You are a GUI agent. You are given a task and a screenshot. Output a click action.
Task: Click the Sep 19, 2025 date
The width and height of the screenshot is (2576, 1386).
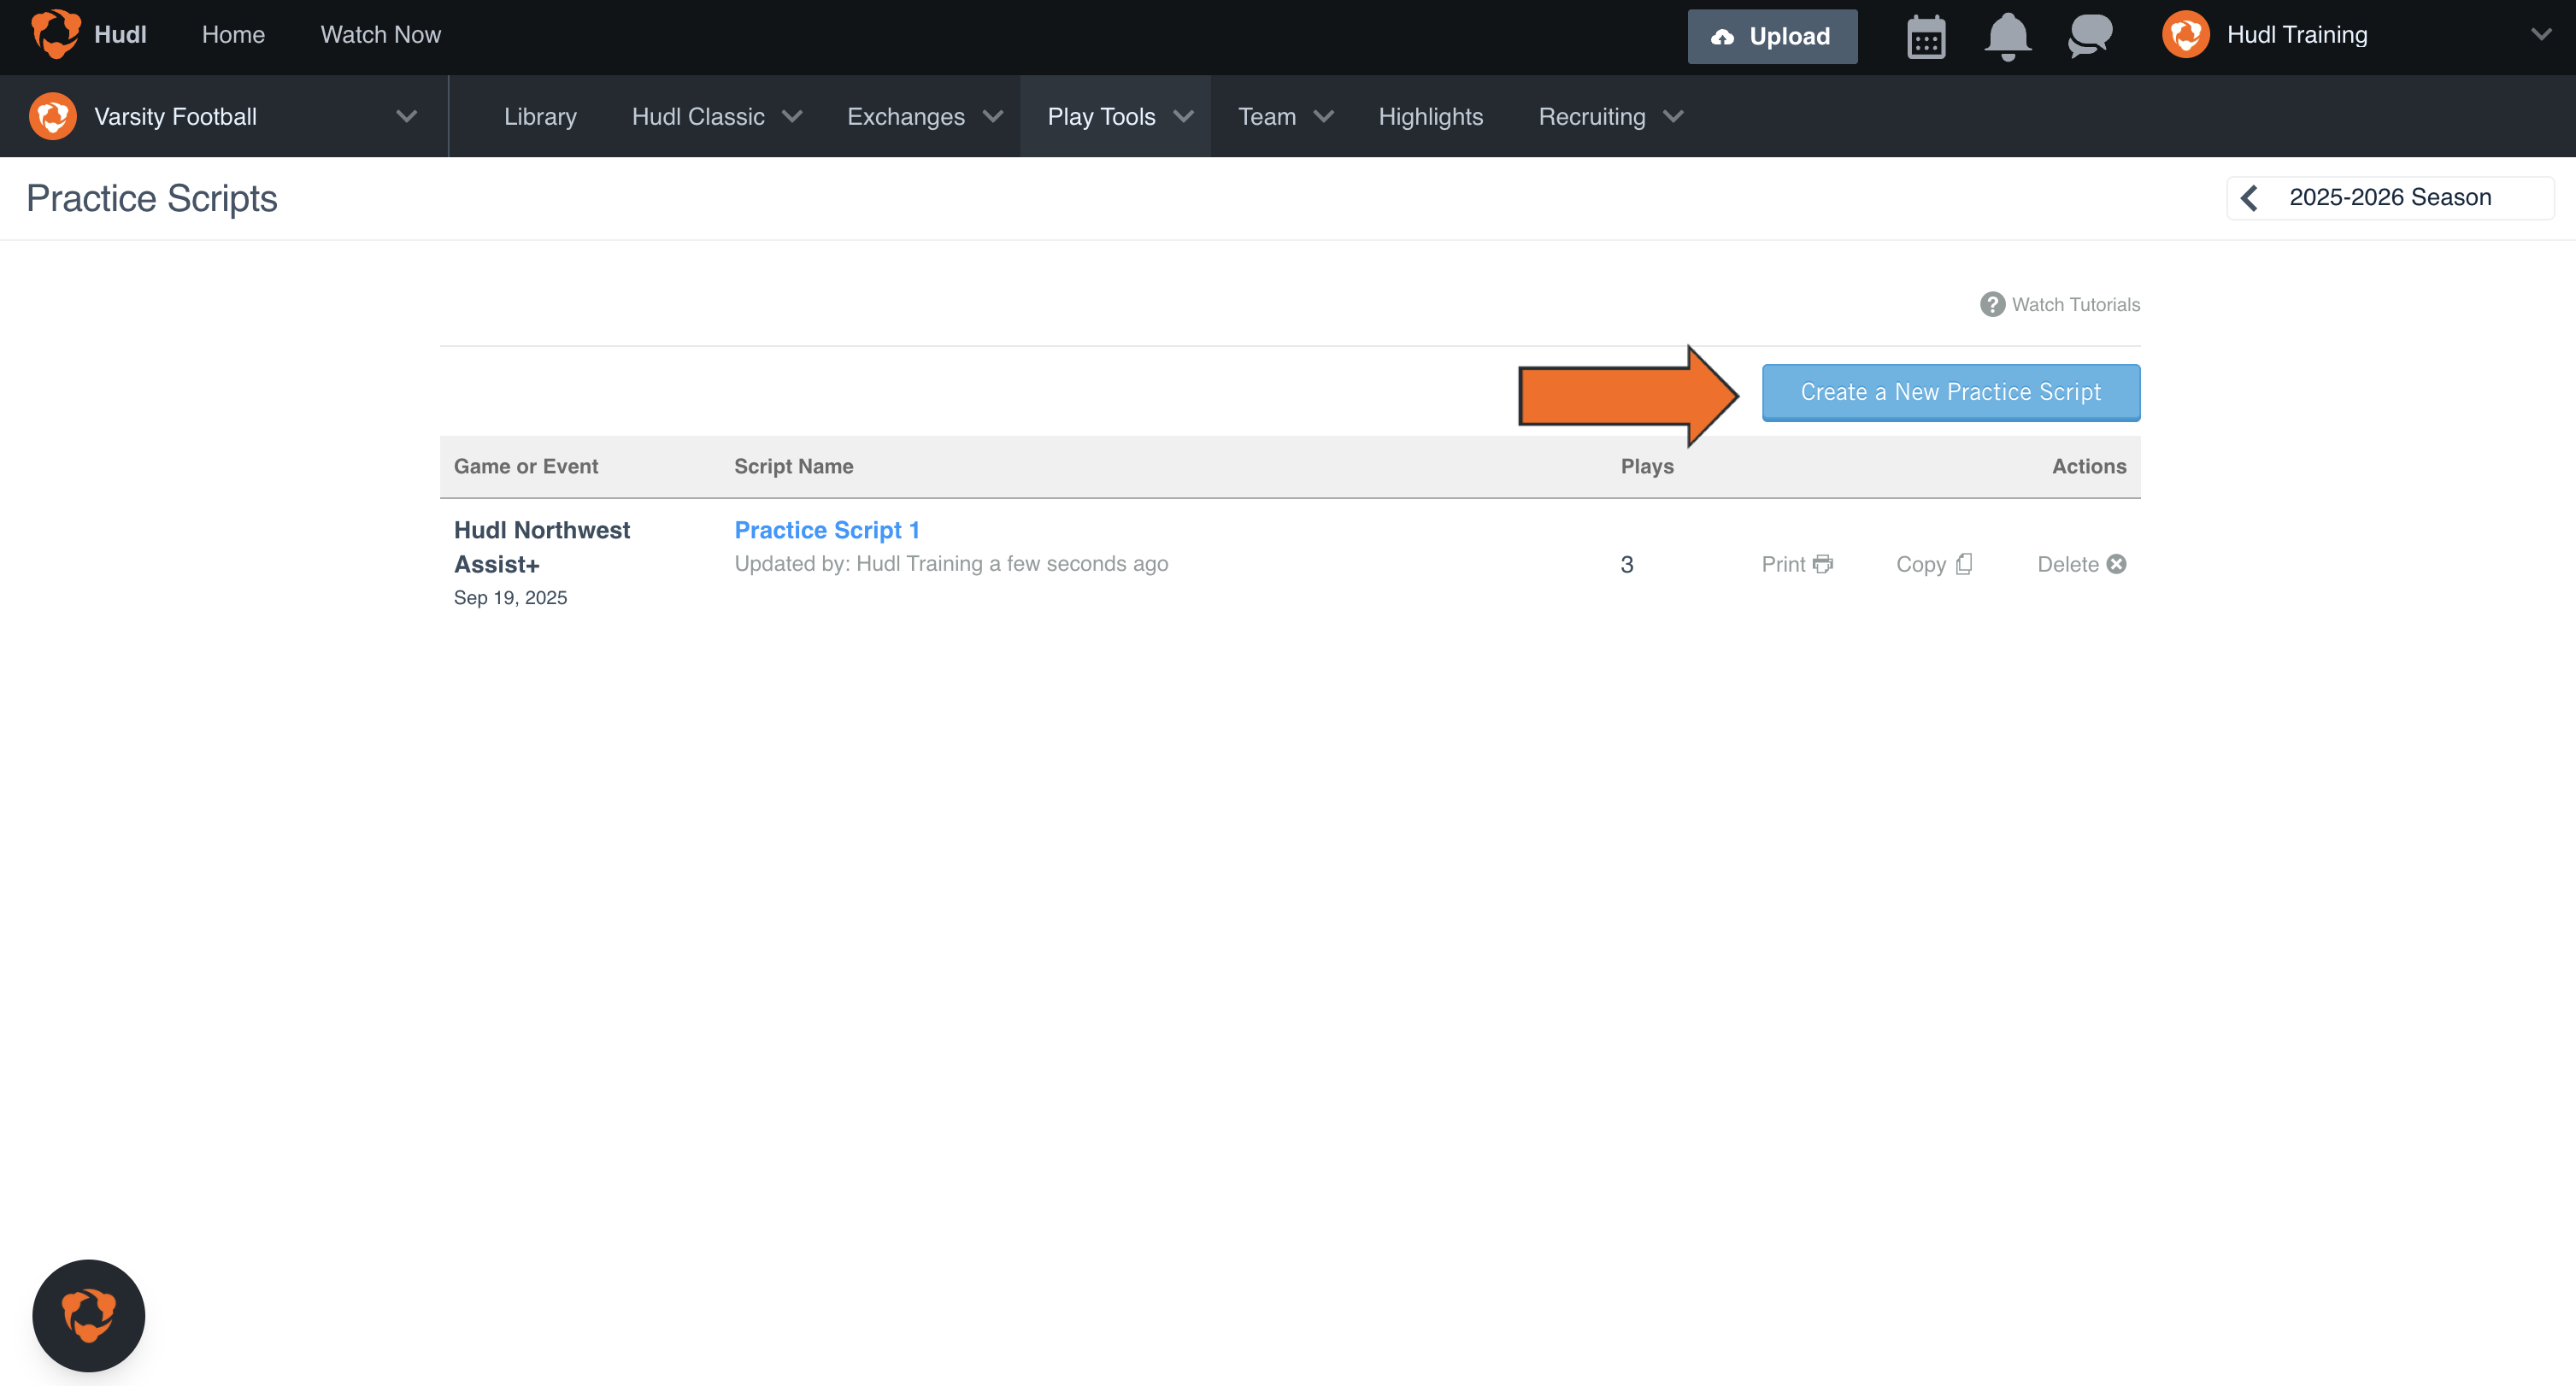pos(510,598)
